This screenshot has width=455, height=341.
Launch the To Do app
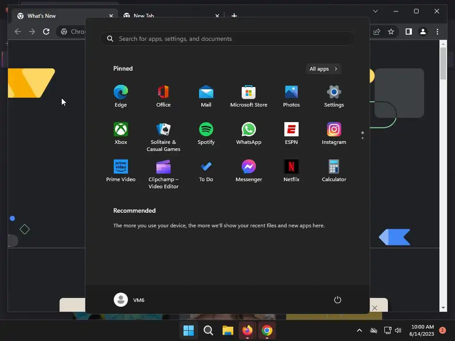(x=206, y=171)
